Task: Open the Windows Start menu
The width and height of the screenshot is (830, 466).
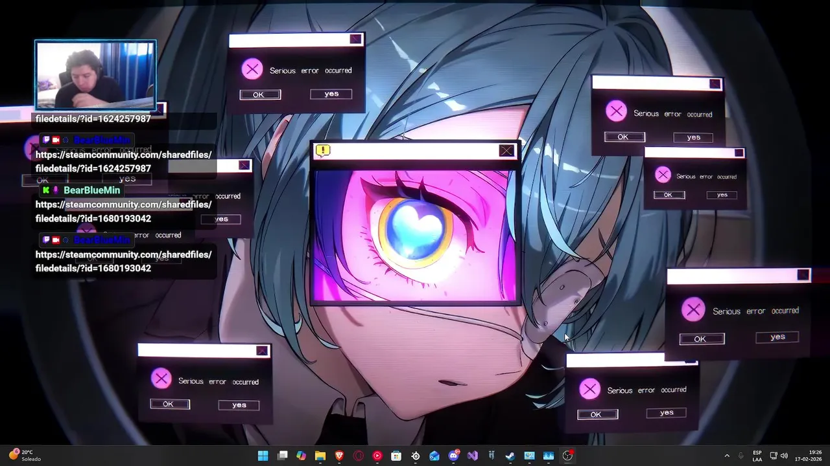Action: click(263, 456)
